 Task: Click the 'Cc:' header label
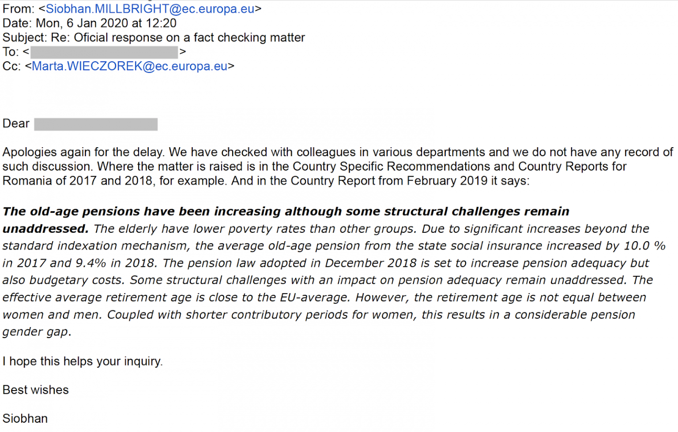point(11,66)
